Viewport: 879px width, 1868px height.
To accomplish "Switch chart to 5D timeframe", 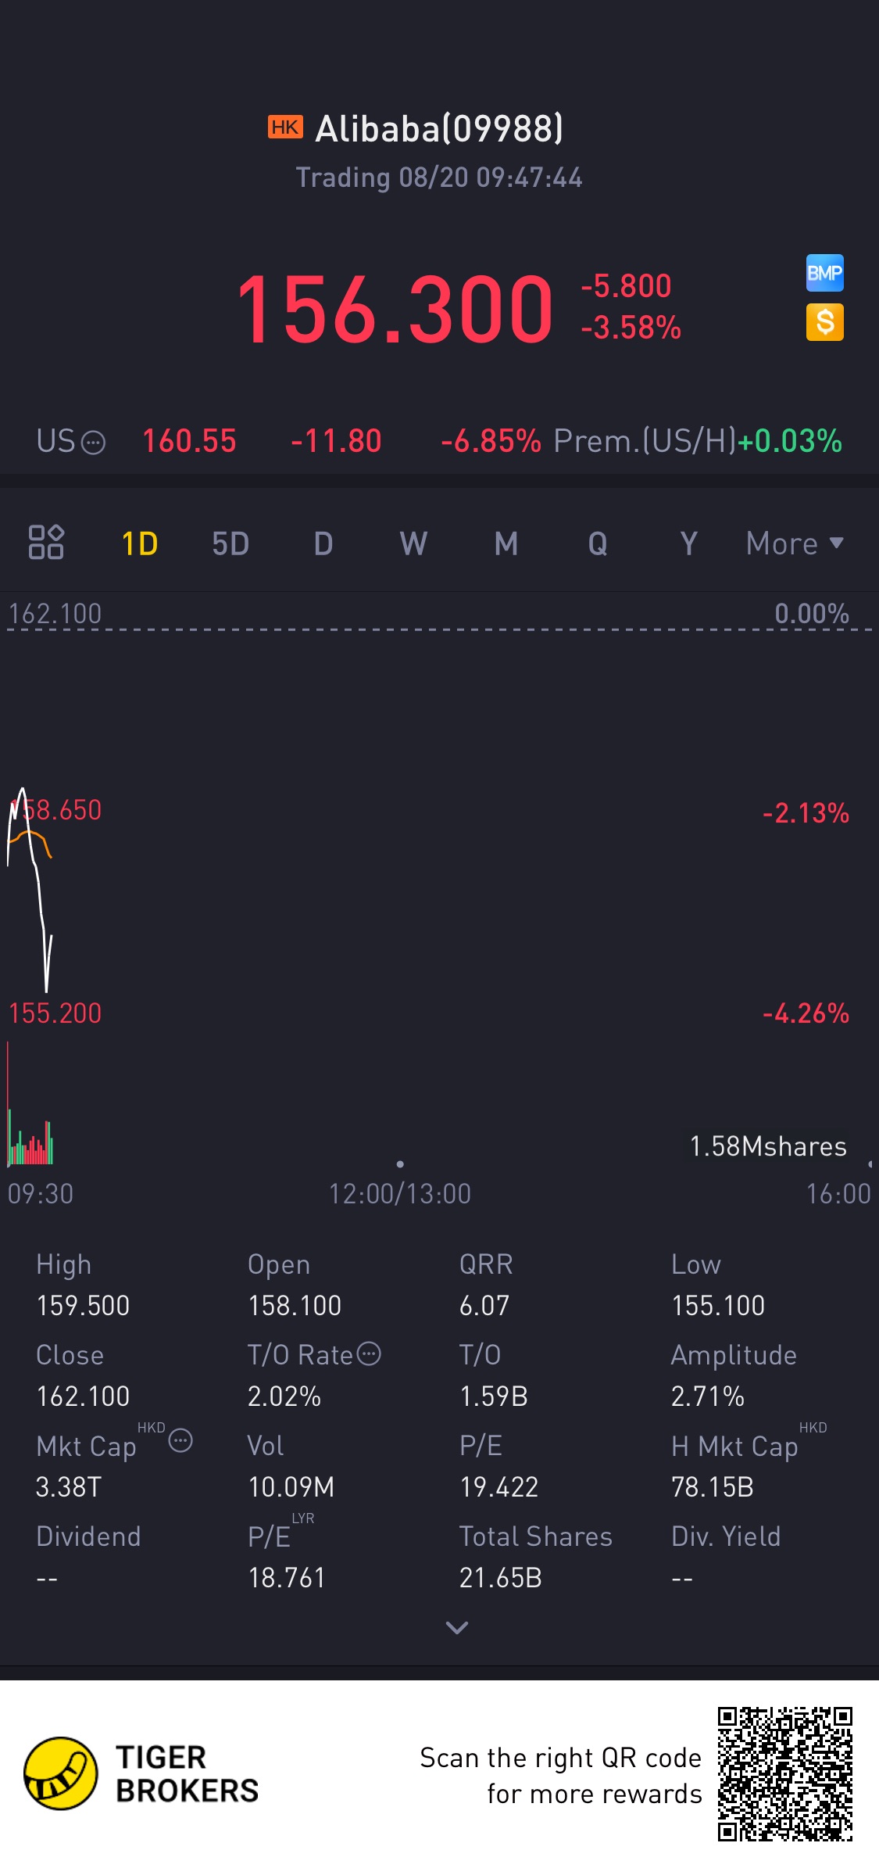I will click(x=230, y=543).
